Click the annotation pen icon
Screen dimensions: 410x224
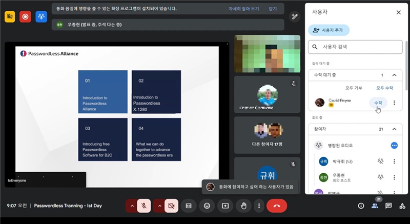coord(295,16)
